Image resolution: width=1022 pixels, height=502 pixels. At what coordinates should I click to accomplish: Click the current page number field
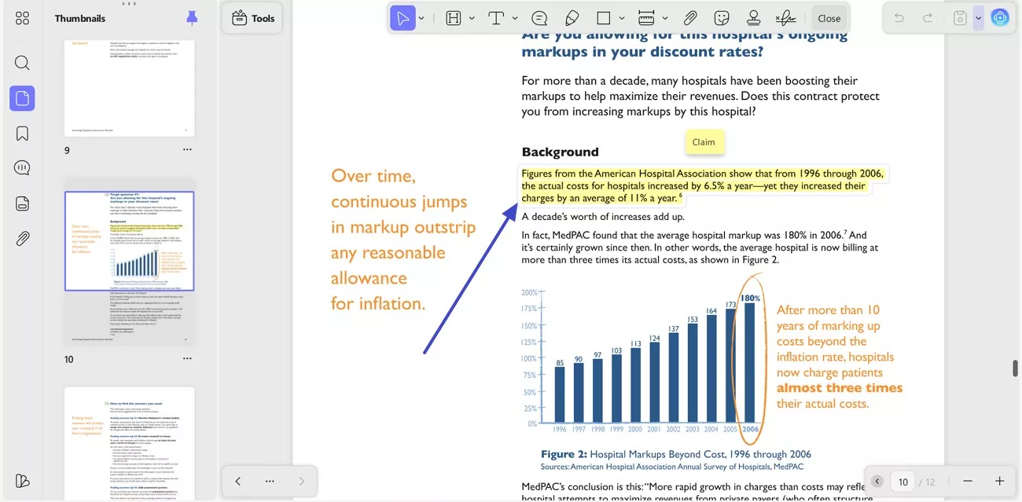pyautogui.click(x=903, y=482)
